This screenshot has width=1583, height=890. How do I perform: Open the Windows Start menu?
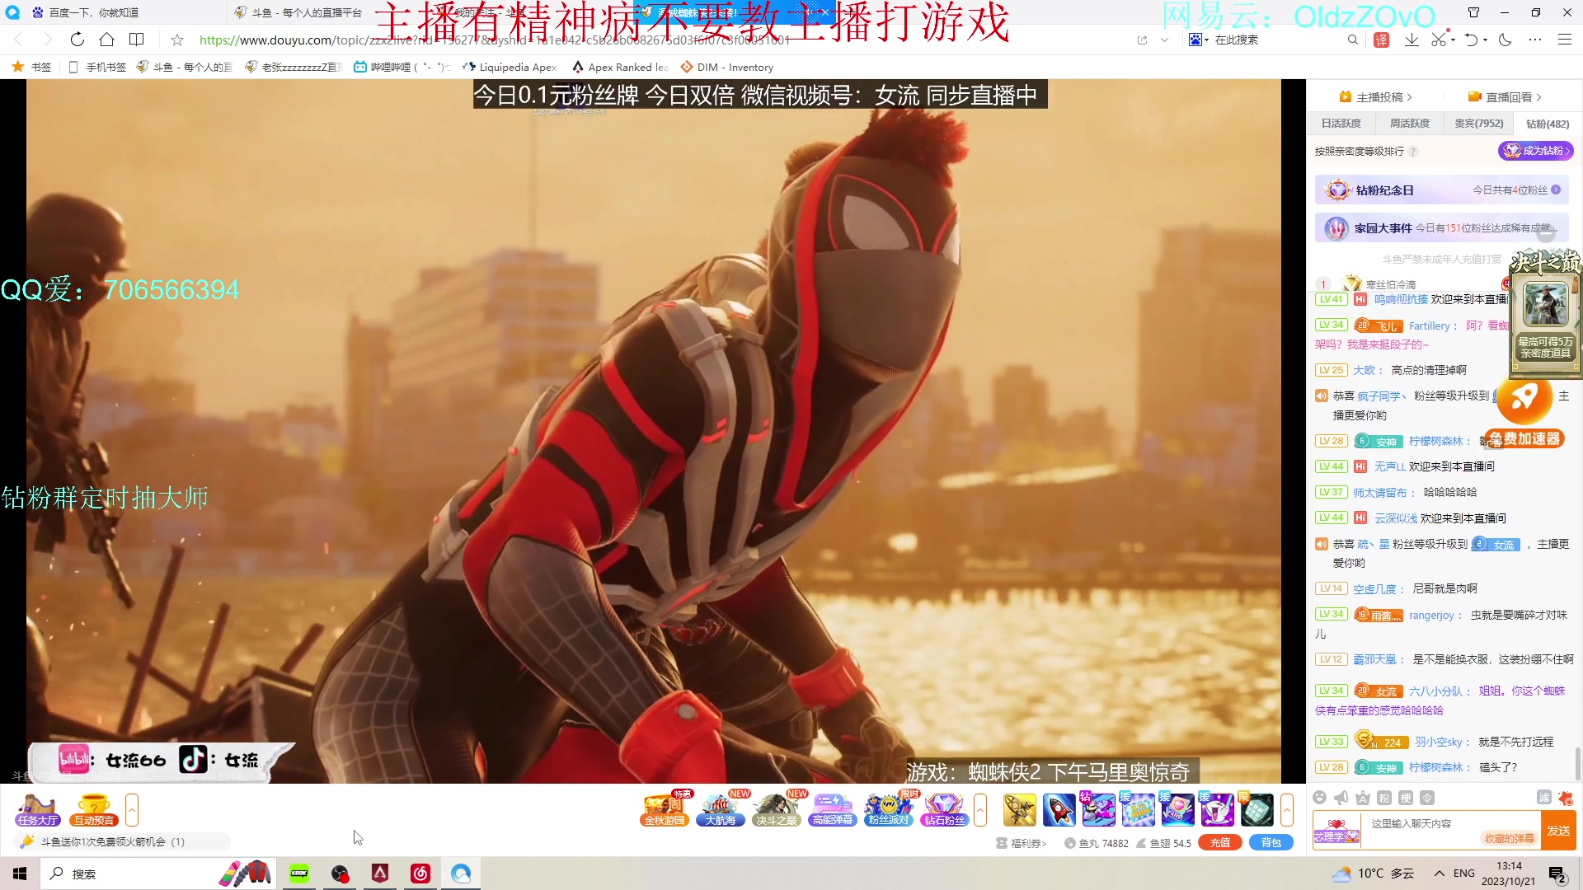pyautogui.click(x=20, y=874)
